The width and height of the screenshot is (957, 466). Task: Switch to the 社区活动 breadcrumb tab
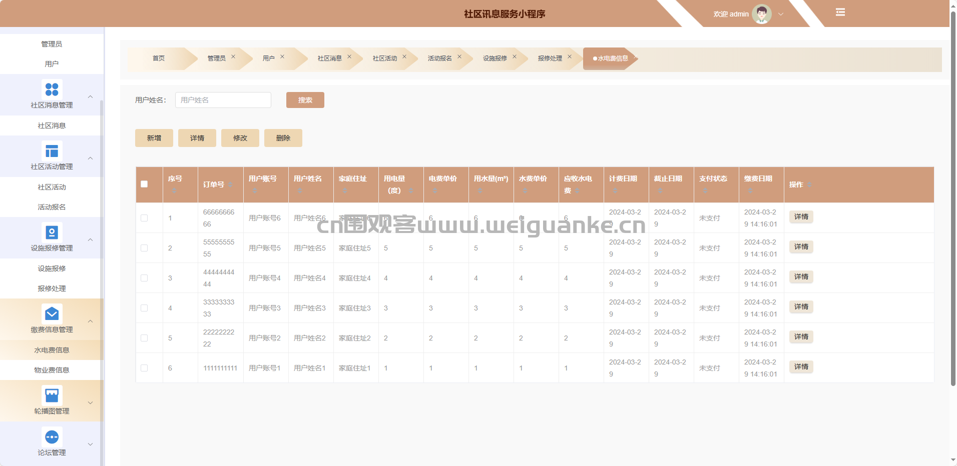click(x=384, y=58)
